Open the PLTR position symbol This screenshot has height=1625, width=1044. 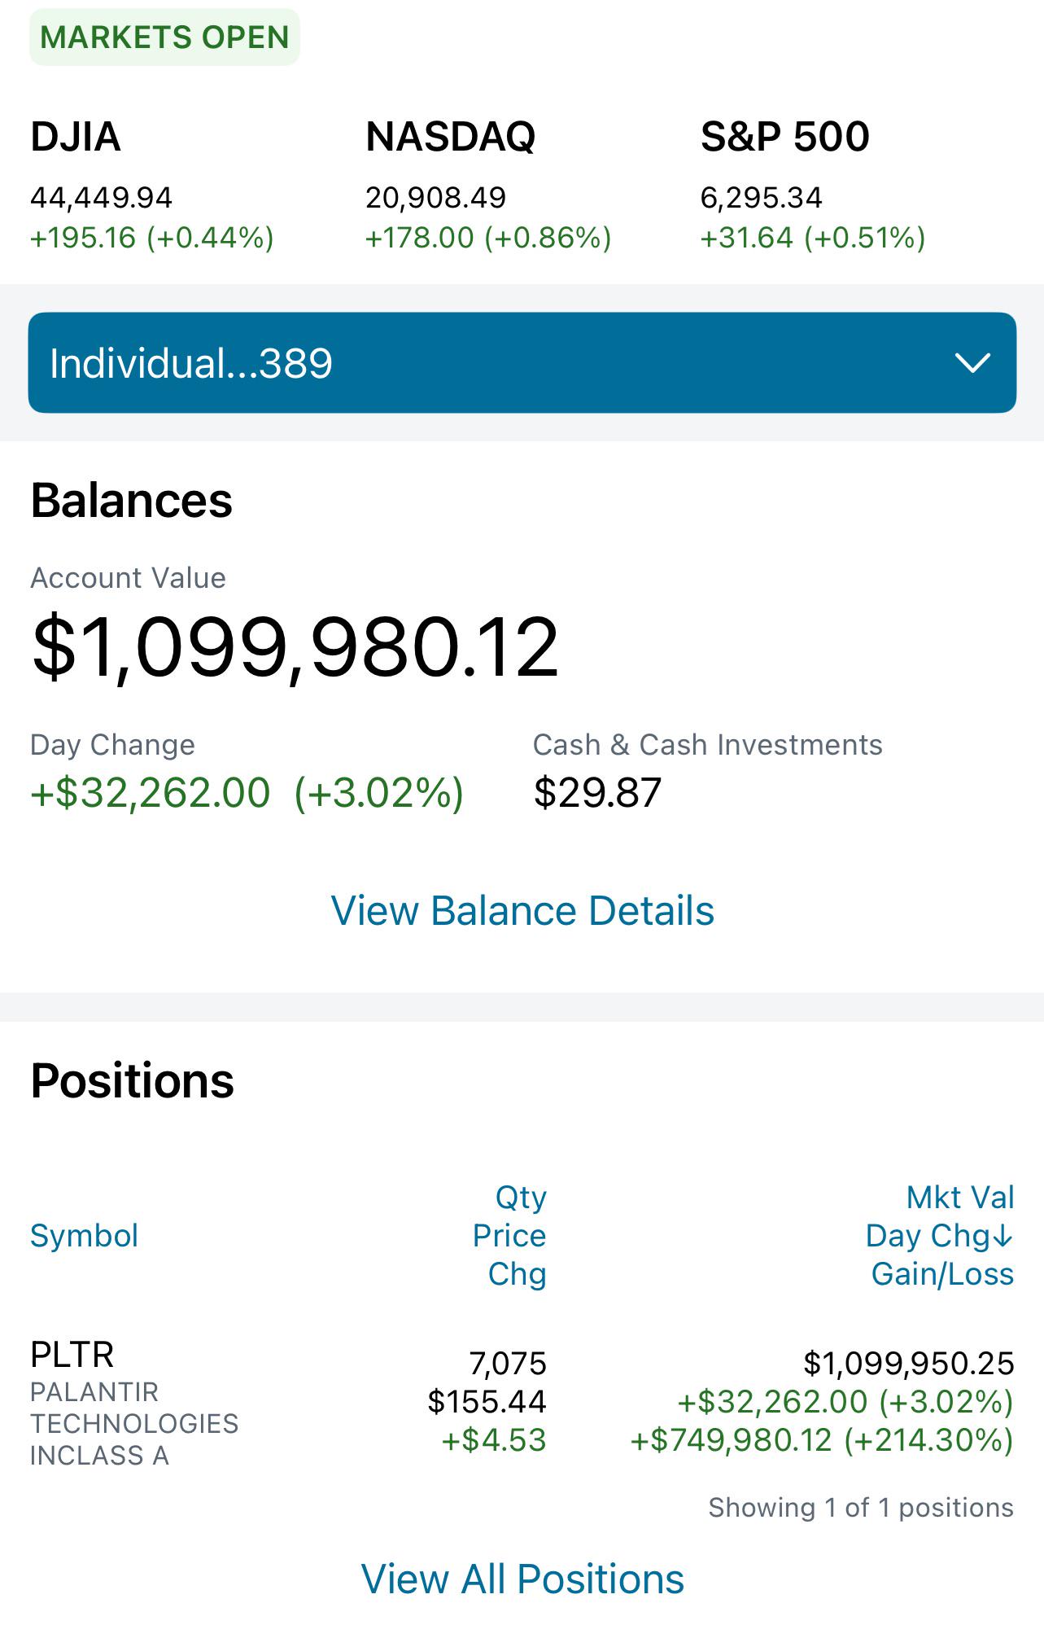[x=72, y=1355]
